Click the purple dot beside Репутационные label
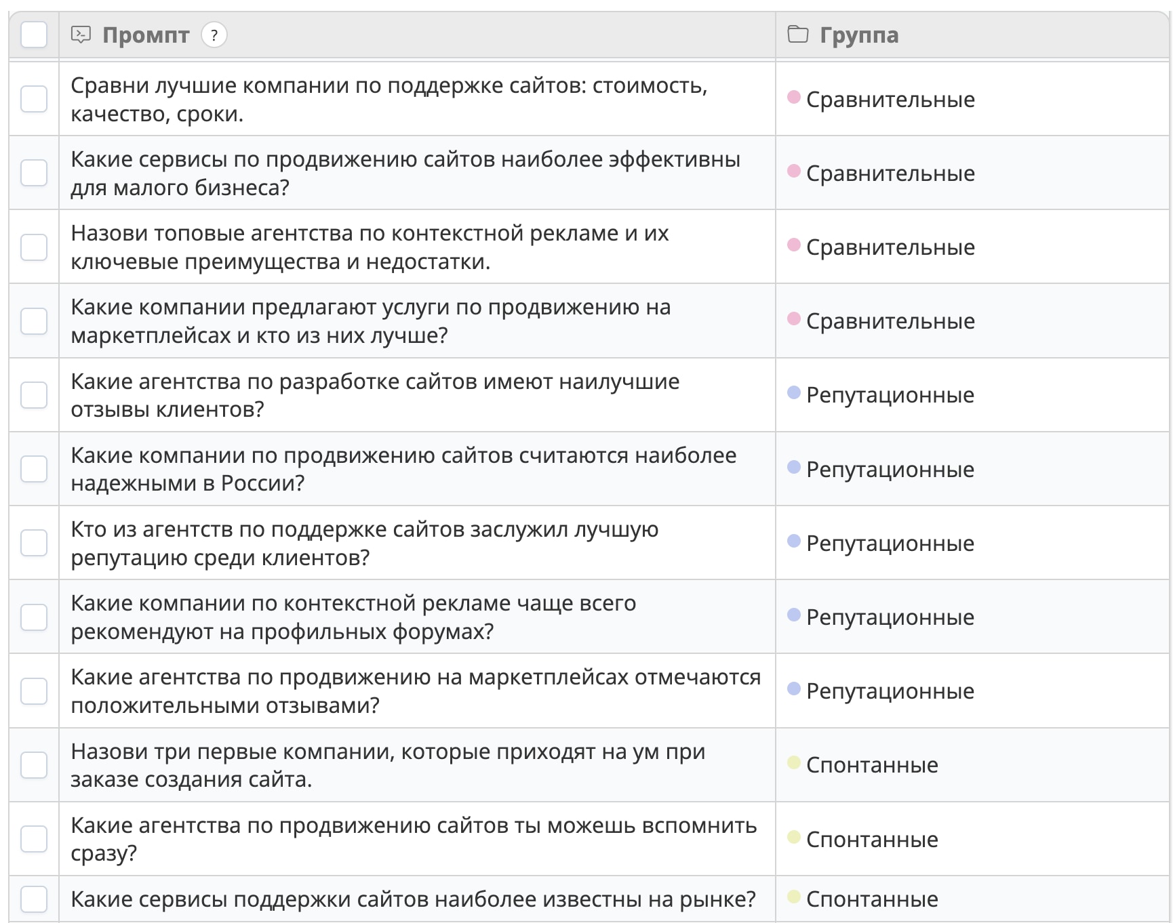 (x=794, y=394)
